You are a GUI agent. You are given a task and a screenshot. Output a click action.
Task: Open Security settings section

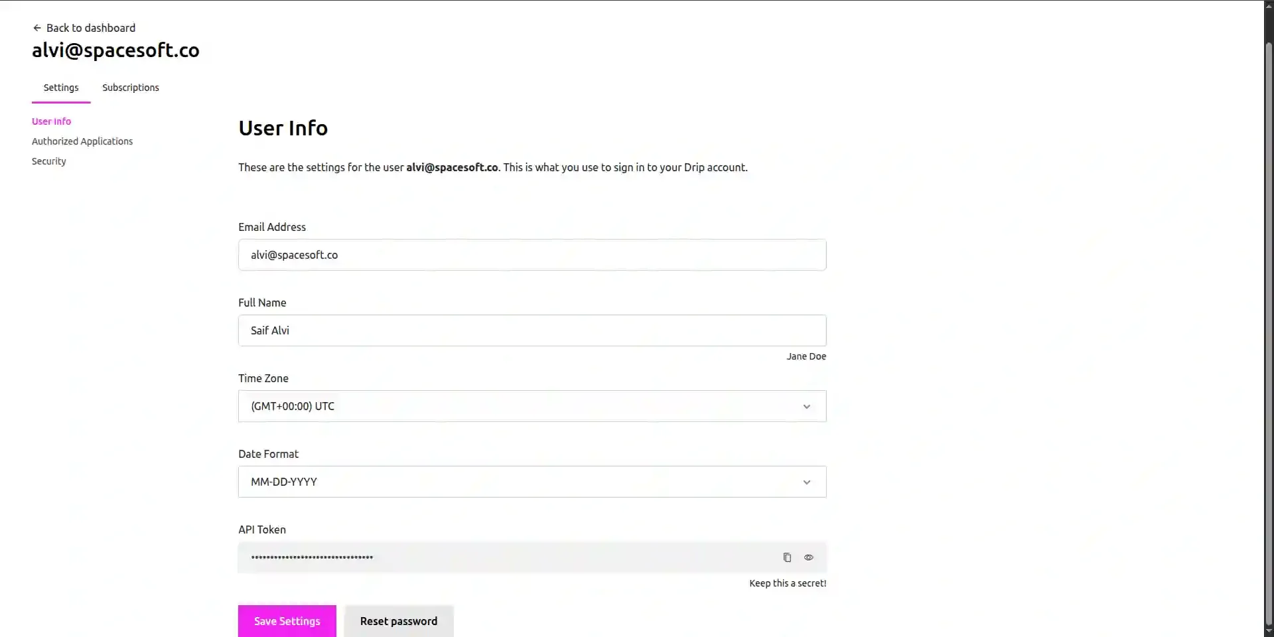click(49, 161)
